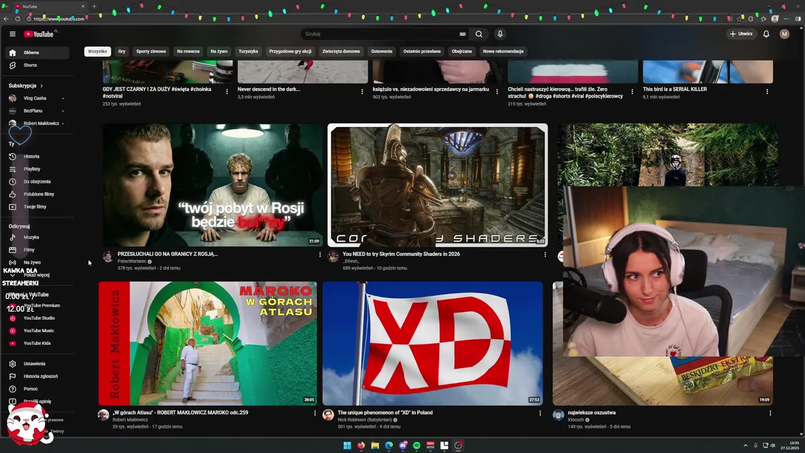Select the Nowe rekomendacje chip
This screenshot has height=453, width=805.
click(x=503, y=52)
